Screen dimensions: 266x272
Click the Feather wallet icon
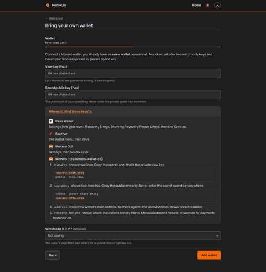pyautogui.click(x=51, y=134)
